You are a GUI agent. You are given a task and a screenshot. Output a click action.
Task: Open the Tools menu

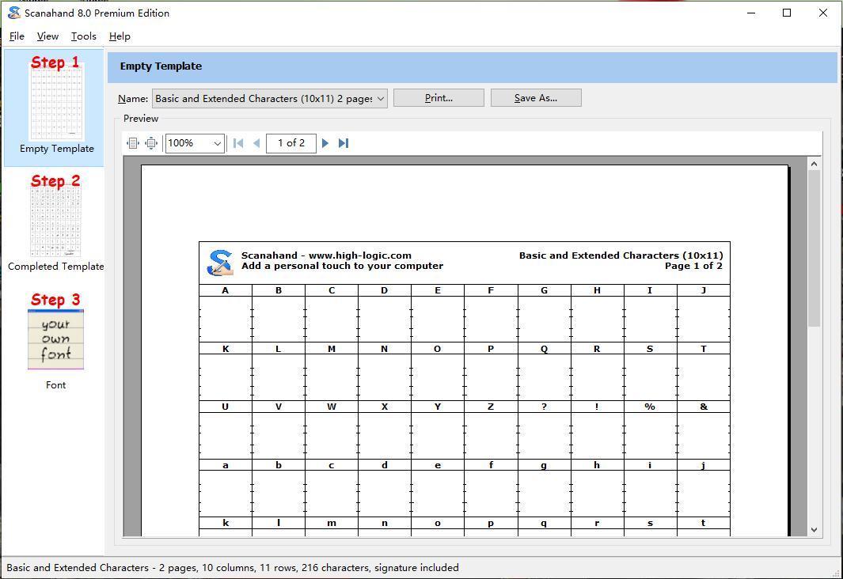point(83,36)
